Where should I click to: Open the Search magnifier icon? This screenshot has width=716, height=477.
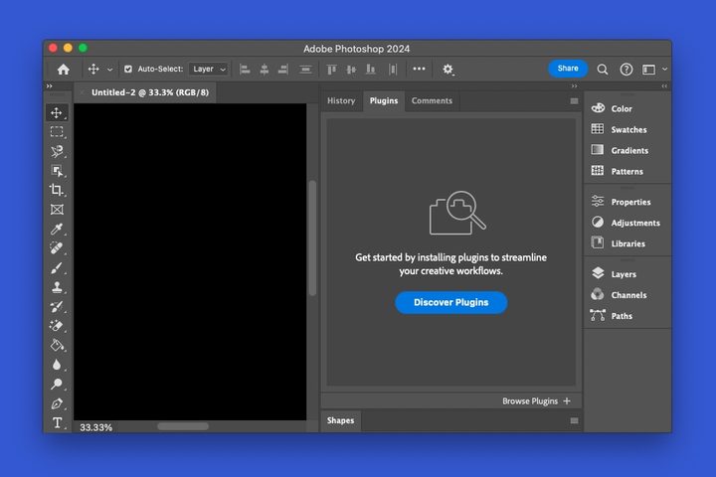(x=603, y=70)
